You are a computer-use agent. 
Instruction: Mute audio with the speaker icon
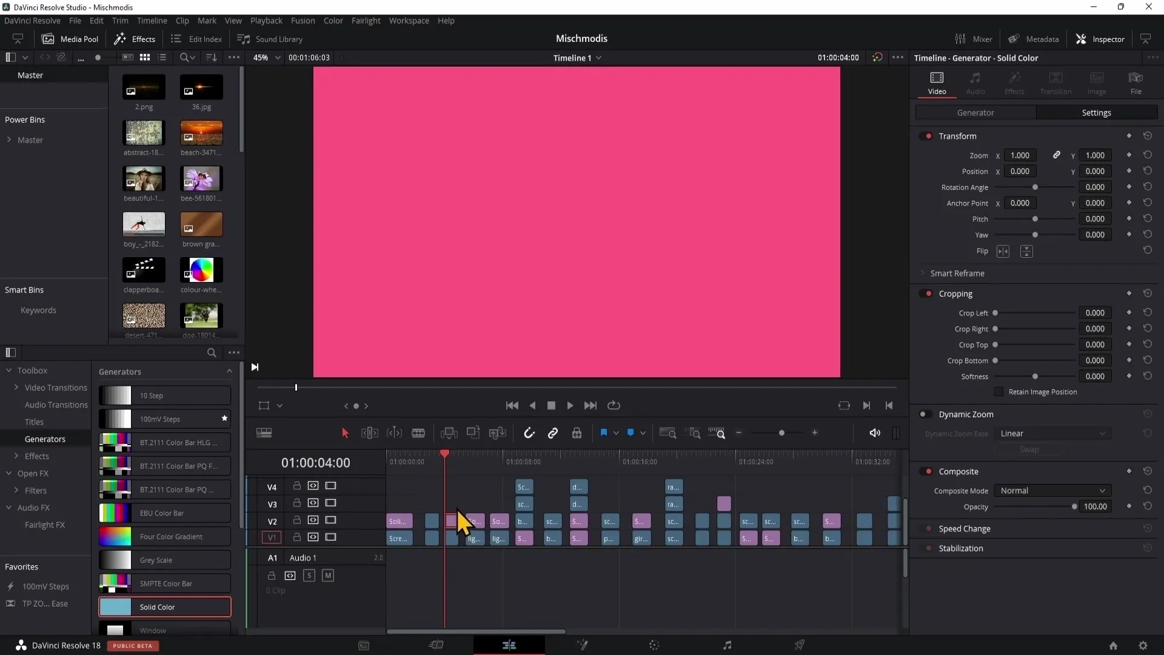coord(875,433)
